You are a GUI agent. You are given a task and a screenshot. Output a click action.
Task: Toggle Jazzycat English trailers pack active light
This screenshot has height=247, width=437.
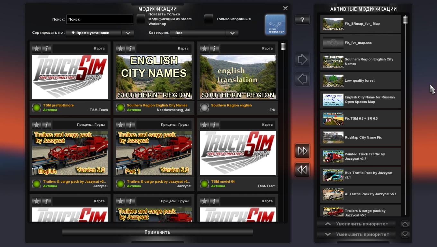pyautogui.click(x=37, y=184)
